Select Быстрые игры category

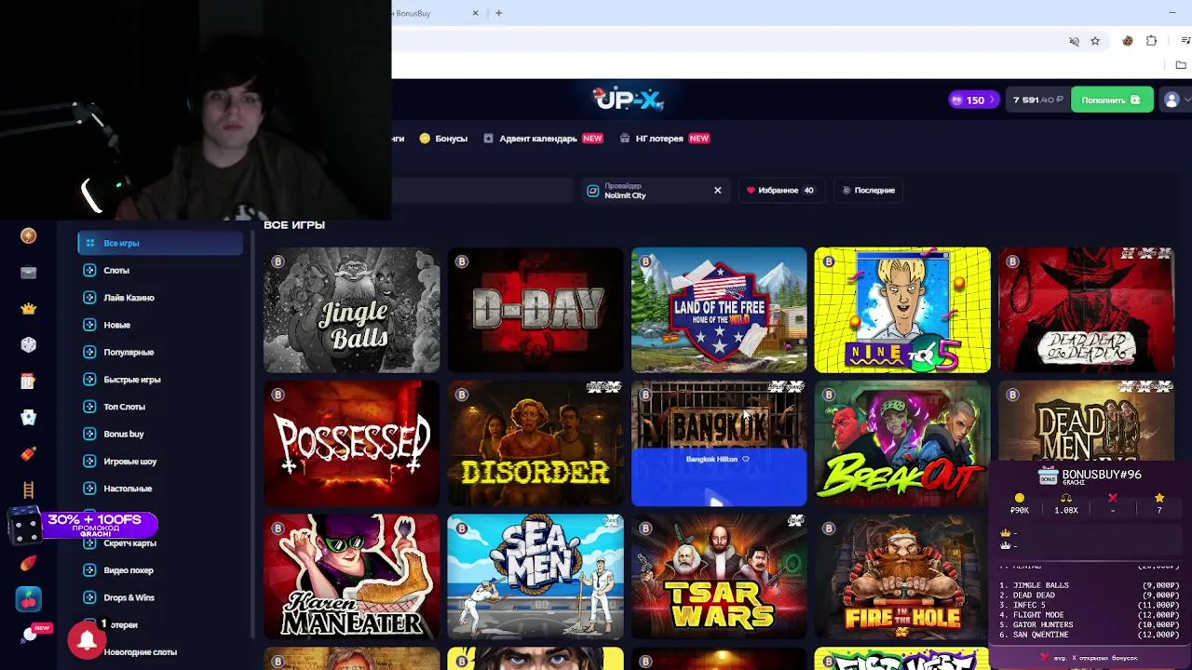pyautogui.click(x=160, y=380)
